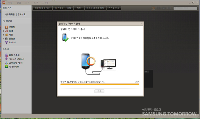The image size is (200, 119).
Task: Click the 스토어 section header
Action: [x=6, y=49]
